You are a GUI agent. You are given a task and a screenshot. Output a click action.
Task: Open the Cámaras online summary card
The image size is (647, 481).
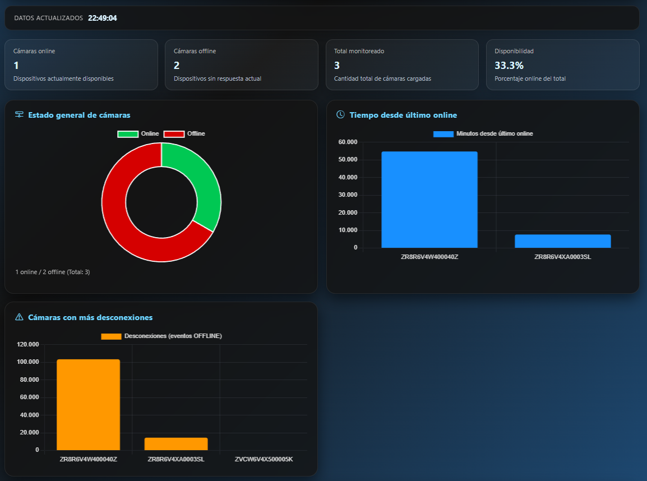(x=81, y=64)
